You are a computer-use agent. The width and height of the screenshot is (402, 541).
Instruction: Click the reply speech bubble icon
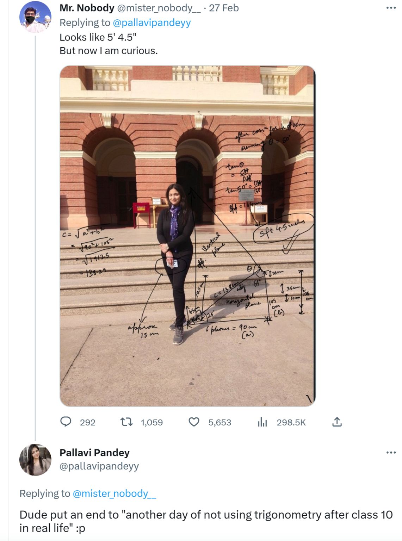[66, 422]
